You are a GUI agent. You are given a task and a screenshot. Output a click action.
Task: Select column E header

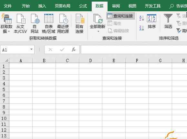114,60
